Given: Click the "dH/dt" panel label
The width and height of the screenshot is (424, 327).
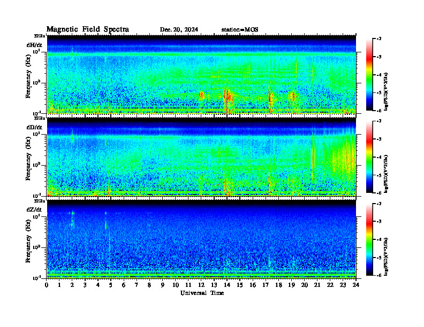Looking at the screenshot, I should click(x=34, y=45).
